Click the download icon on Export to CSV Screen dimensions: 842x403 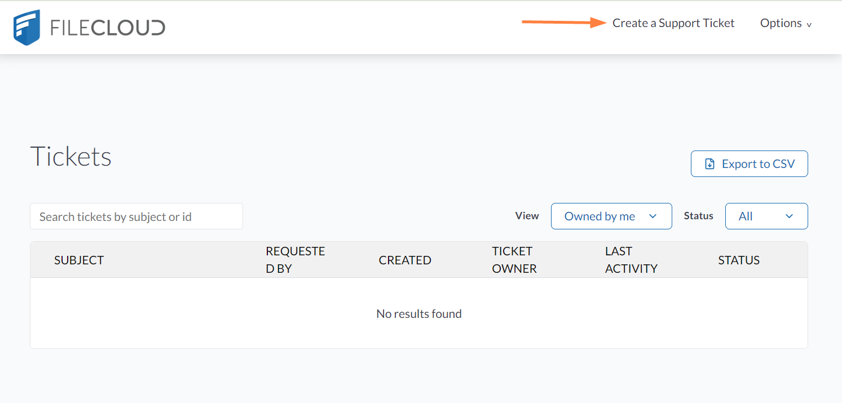(x=709, y=163)
